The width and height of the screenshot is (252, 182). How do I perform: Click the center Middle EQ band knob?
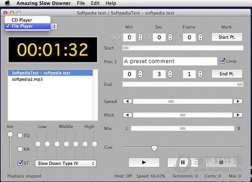point(66,144)
